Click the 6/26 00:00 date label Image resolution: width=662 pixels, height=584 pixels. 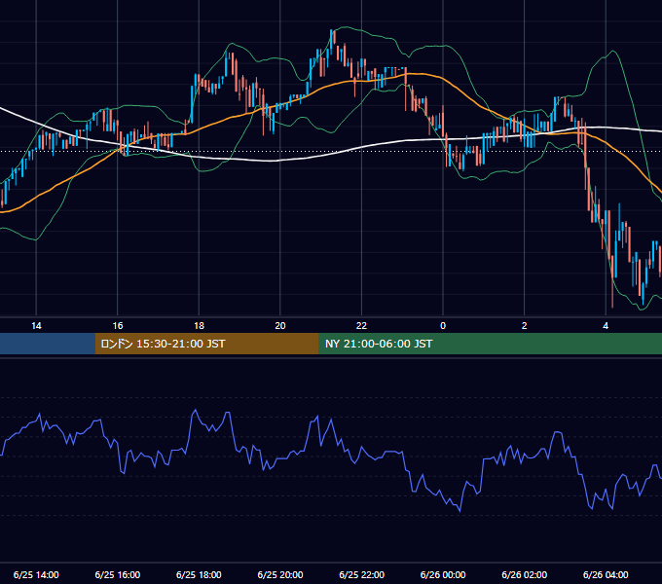click(443, 574)
